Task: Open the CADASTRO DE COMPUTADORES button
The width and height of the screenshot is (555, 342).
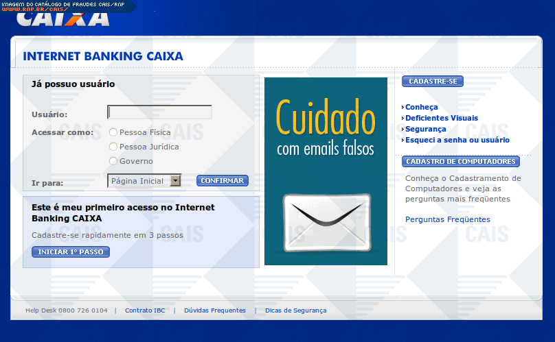Action: coord(460,162)
